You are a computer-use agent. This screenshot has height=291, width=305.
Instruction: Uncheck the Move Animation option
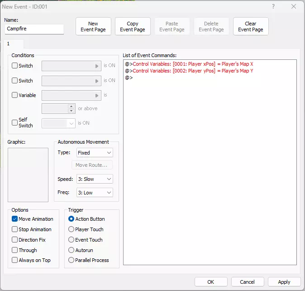click(x=15, y=219)
